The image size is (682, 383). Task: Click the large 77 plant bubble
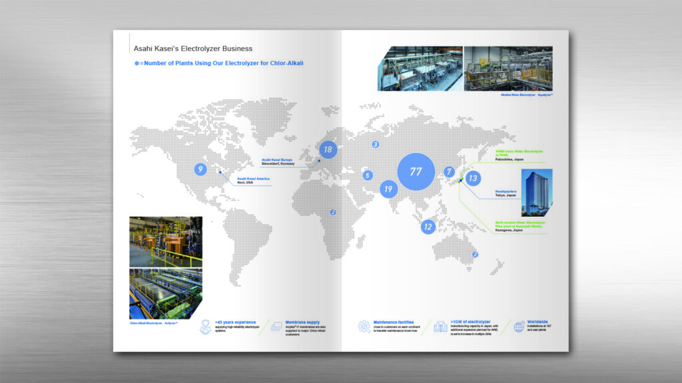[x=416, y=172]
